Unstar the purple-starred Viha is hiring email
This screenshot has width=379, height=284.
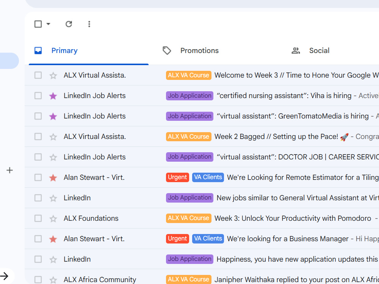click(x=53, y=96)
